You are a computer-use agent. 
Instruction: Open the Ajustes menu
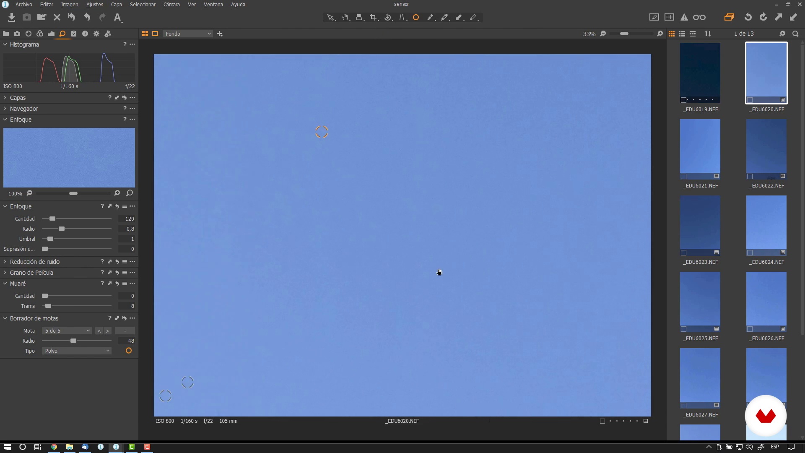coord(94,4)
